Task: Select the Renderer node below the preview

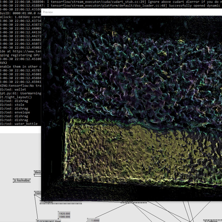Action: (x=61, y=202)
